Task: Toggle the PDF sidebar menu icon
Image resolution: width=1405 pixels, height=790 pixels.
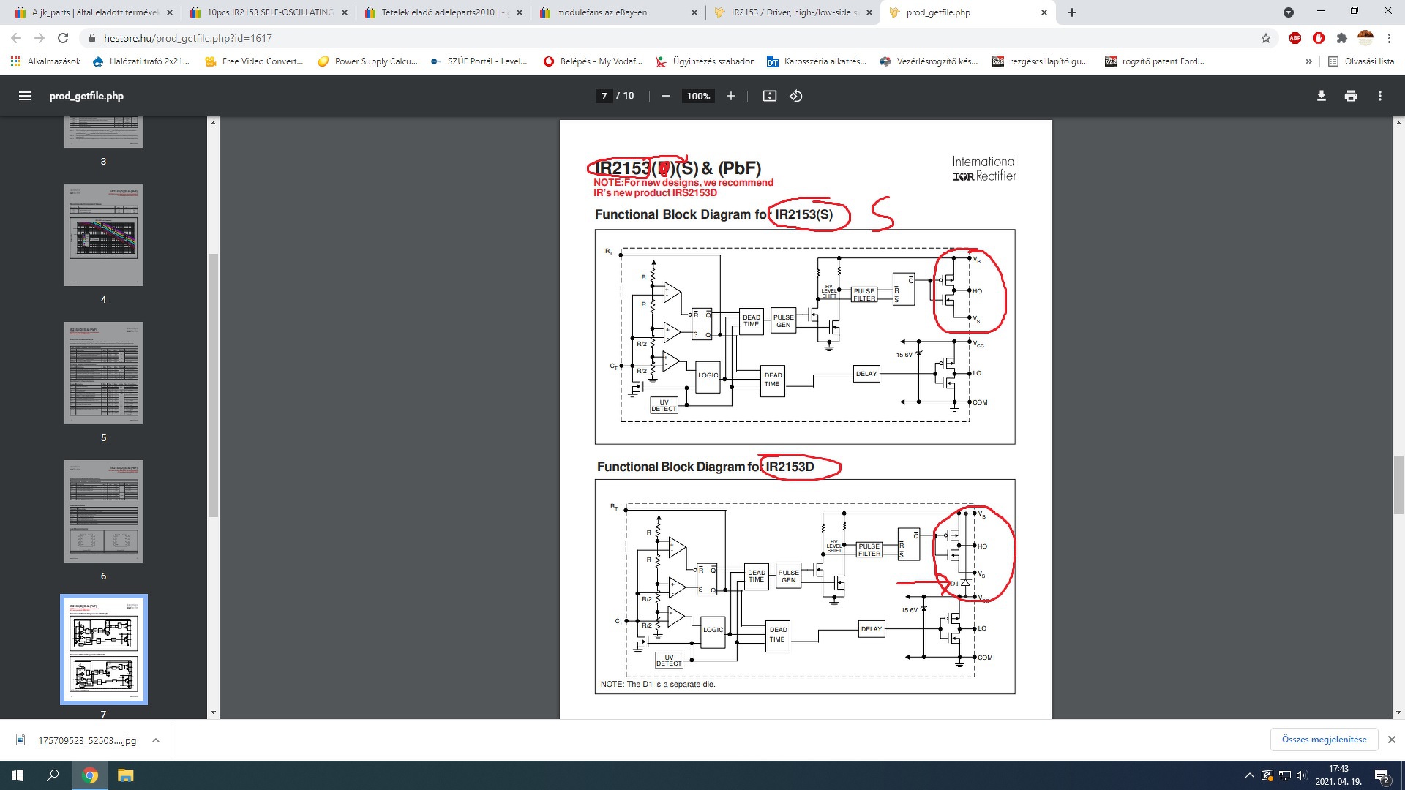Action: coord(24,96)
